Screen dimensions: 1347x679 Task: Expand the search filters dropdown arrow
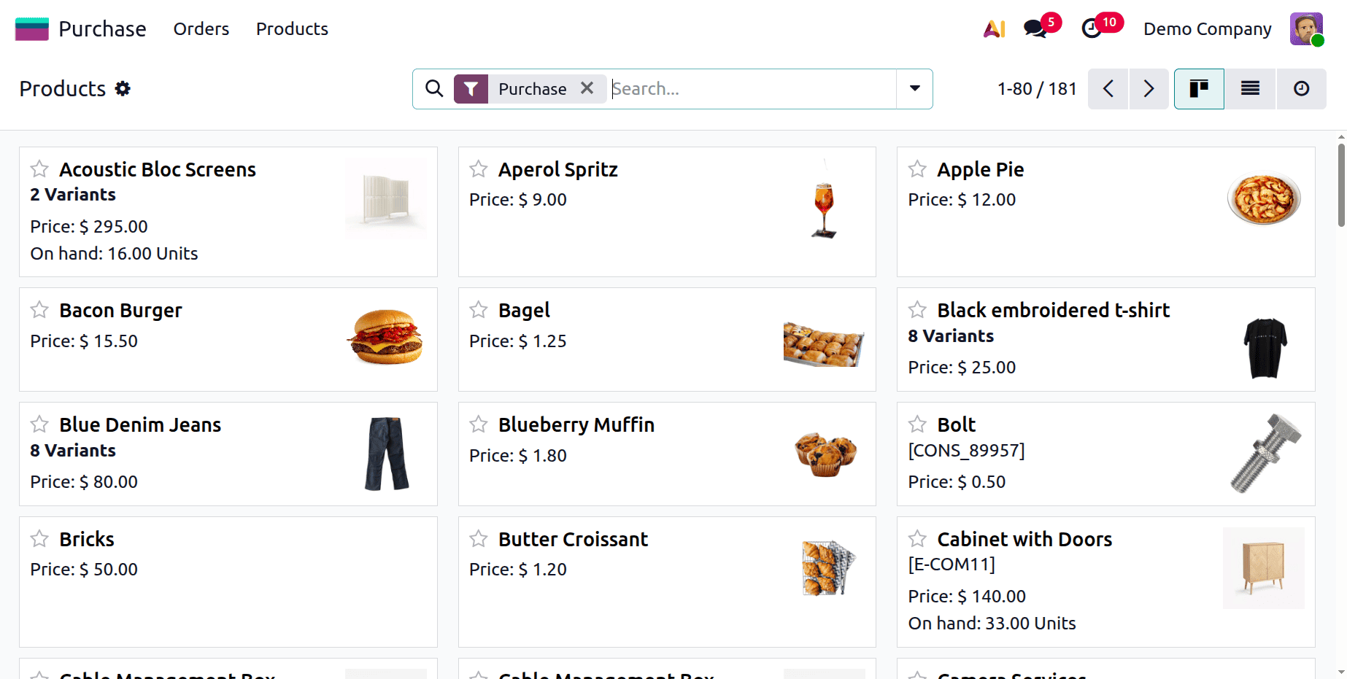click(914, 88)
